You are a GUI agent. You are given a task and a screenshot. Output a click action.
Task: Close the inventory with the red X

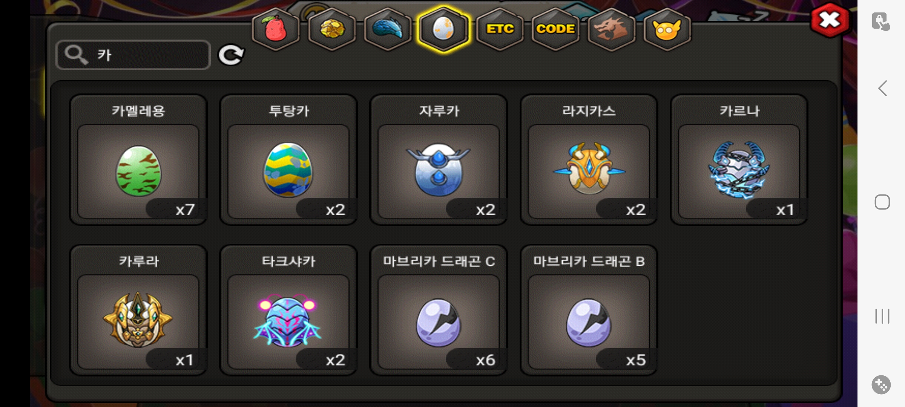click(830, 20)
